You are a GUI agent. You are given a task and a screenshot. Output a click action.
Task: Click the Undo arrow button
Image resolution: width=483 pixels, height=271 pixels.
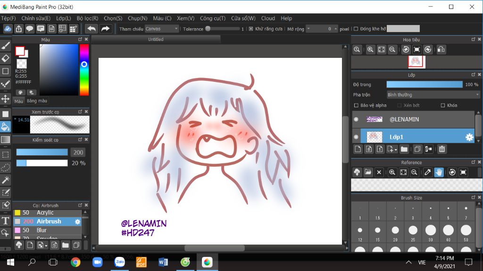[x=92, y=29]
